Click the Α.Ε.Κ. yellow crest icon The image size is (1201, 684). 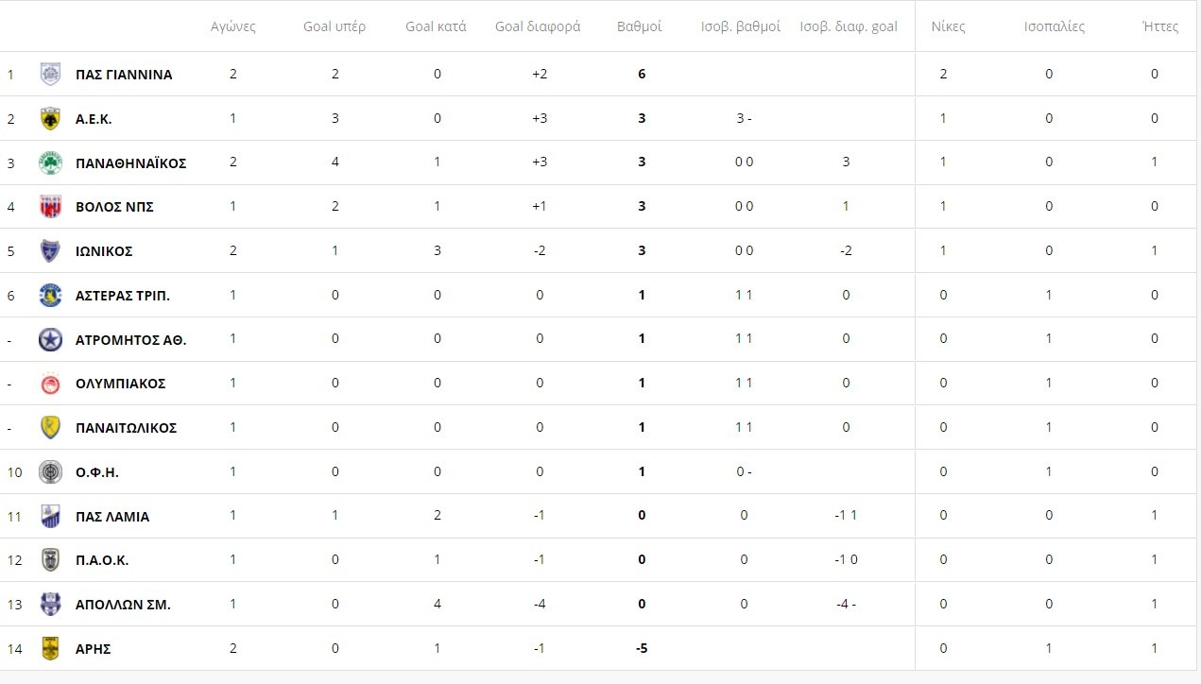click(50, 118)
